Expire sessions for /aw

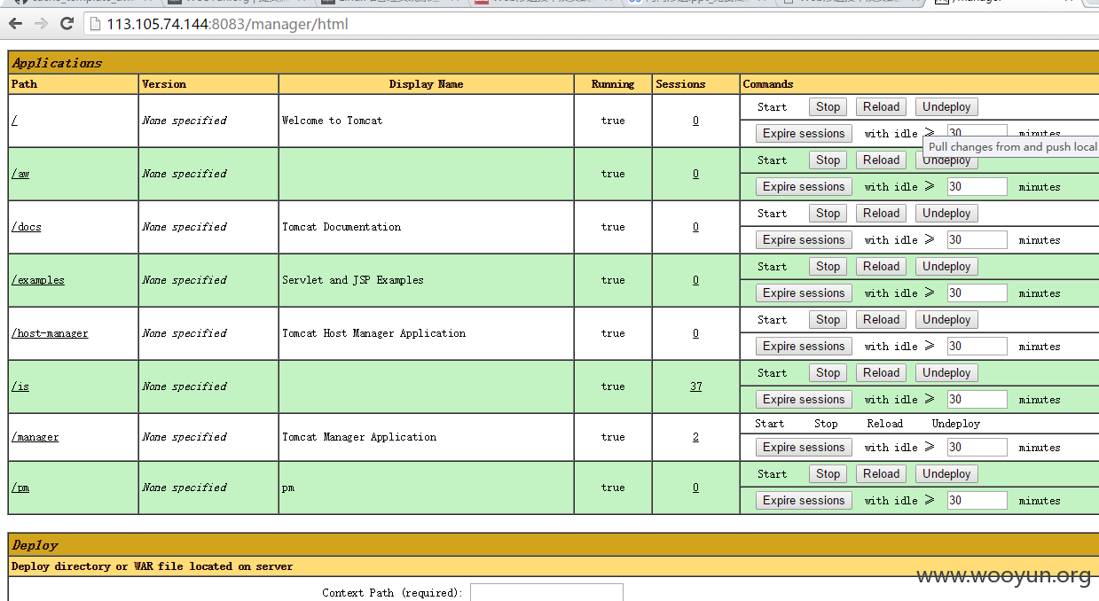point(804,186)
